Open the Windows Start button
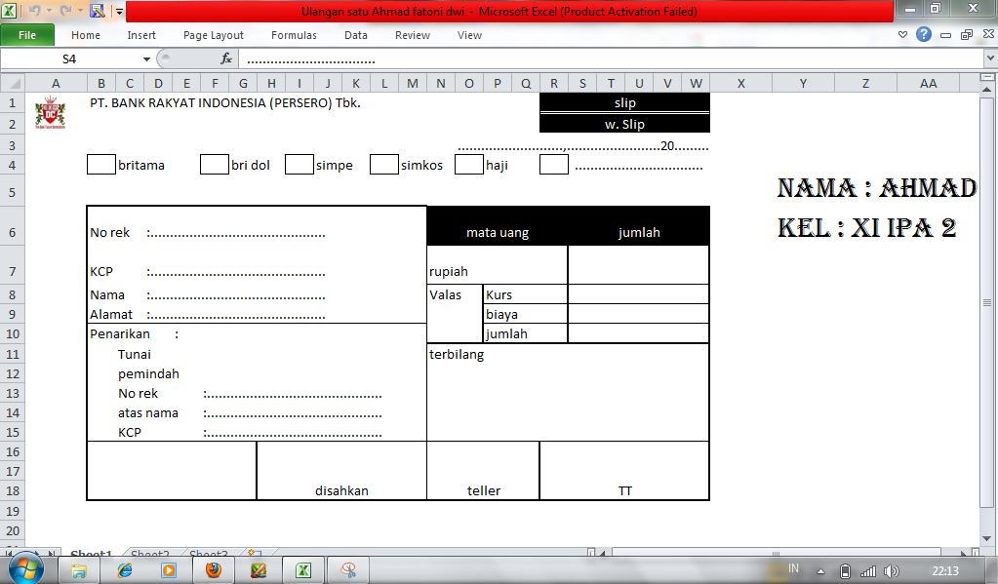The height and width of the screenshot is (584, 998). coord(25,569)
